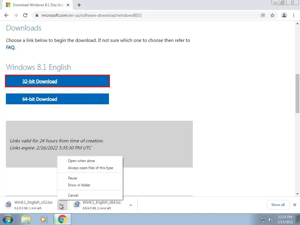Expand the Win8.1_English_x64.iso options arrow
300x225 pixels.
coord(131,205)
